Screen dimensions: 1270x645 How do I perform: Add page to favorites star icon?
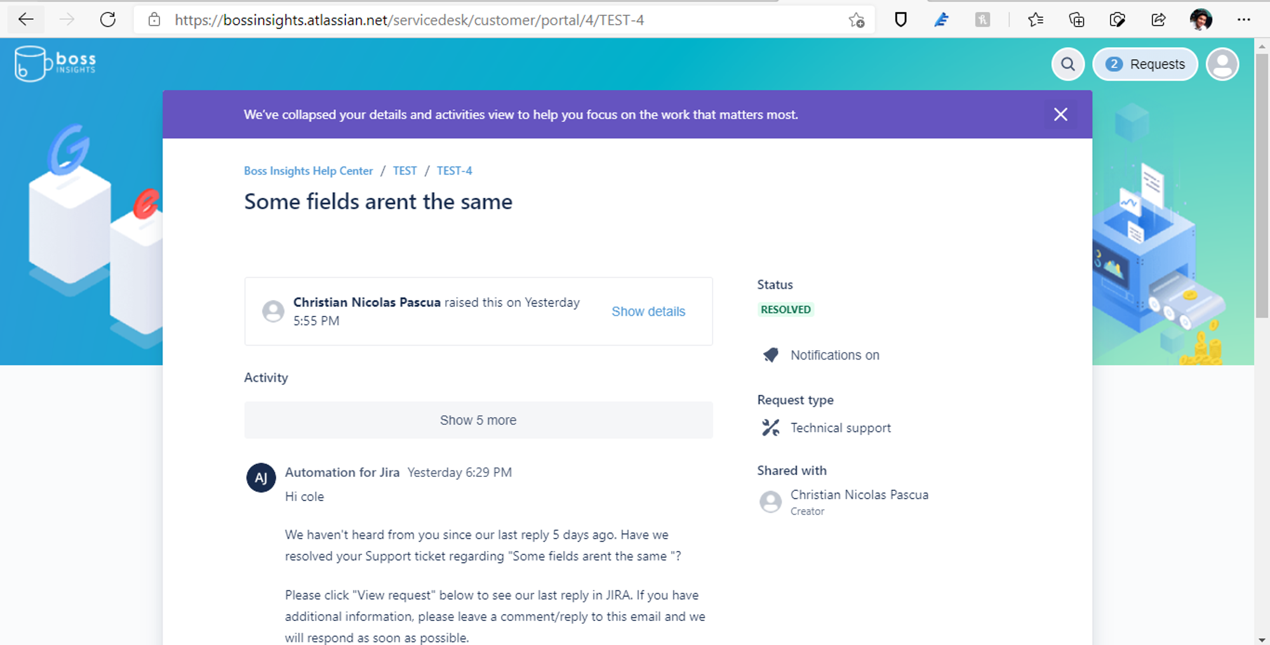(x=857, y=20)
